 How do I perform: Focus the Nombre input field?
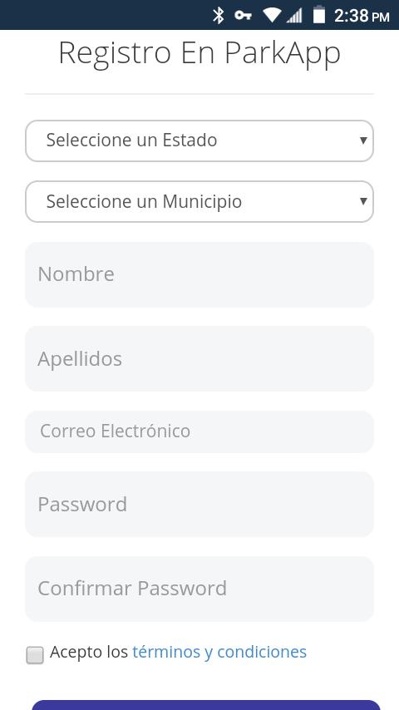point(199,274)
